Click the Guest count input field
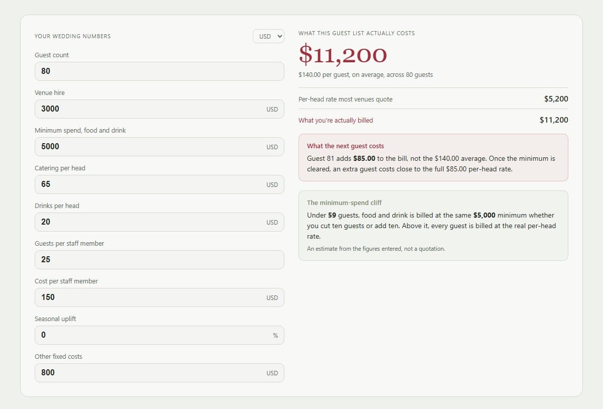Screen dimensions: 603x409 coord(159,71)
